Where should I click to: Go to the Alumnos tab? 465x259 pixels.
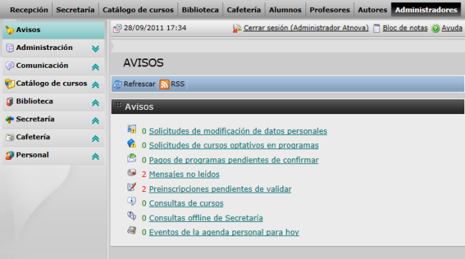pyautogui.click(x=285, y=10)
